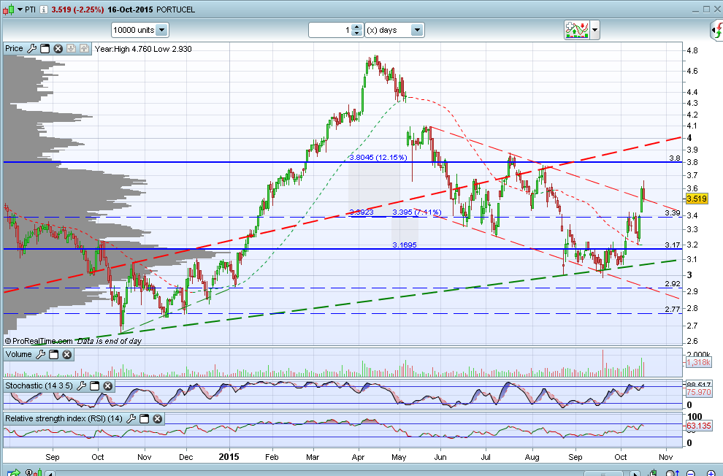Click the Stochastic (14 3 5) label

click(39, 385)
